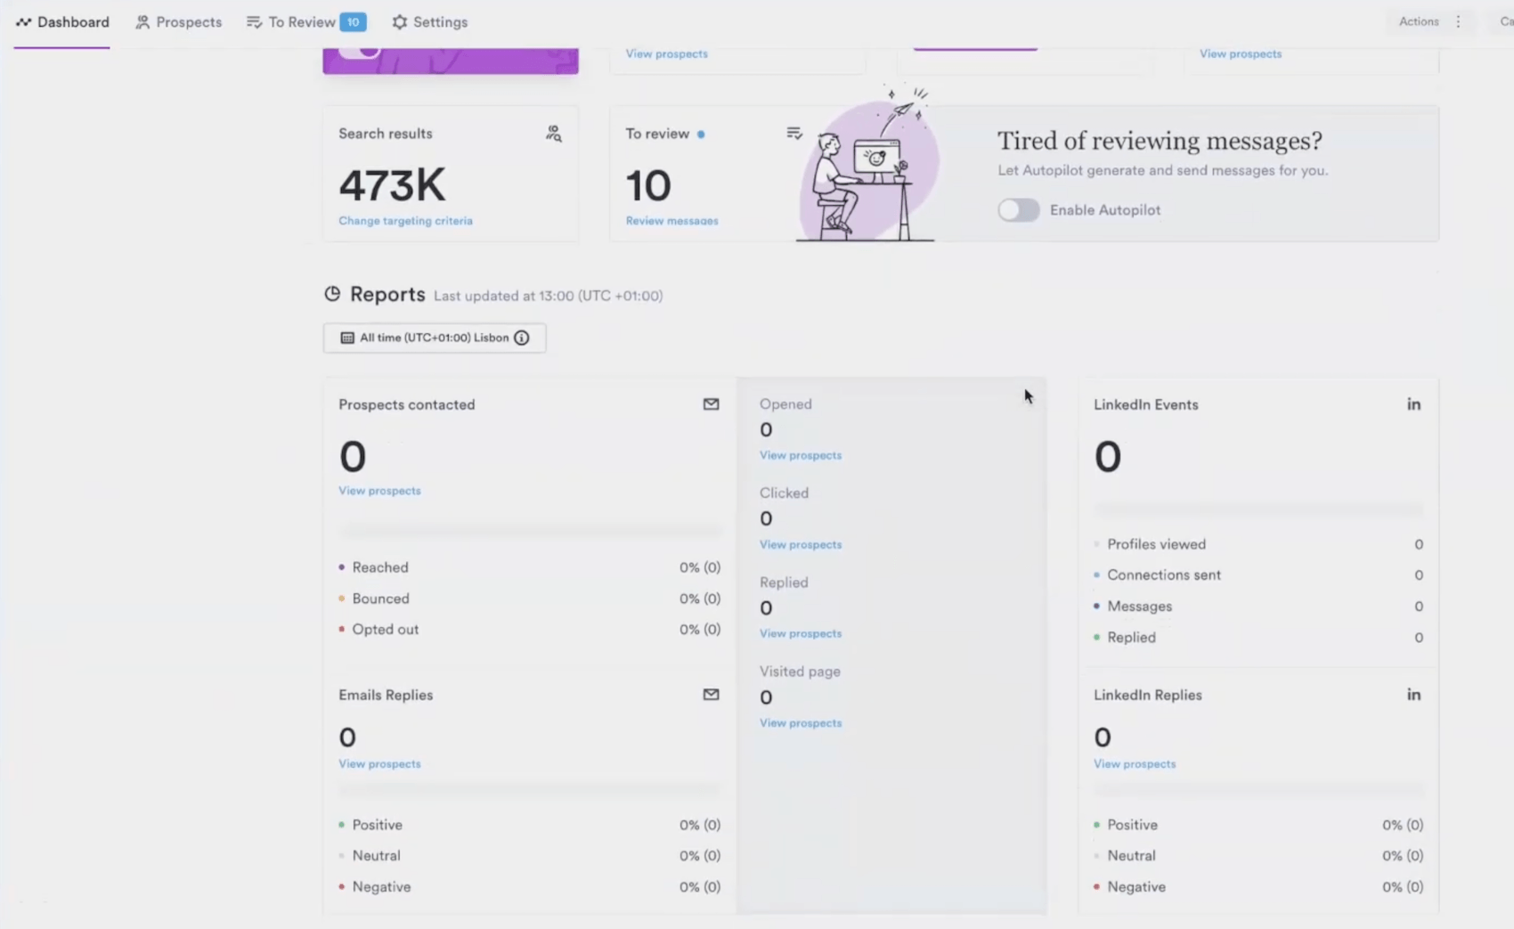Image resolution: width=1514 pixels, height=929 pixels.
Task: Click the Bounced row
Action: coord(530,599)
